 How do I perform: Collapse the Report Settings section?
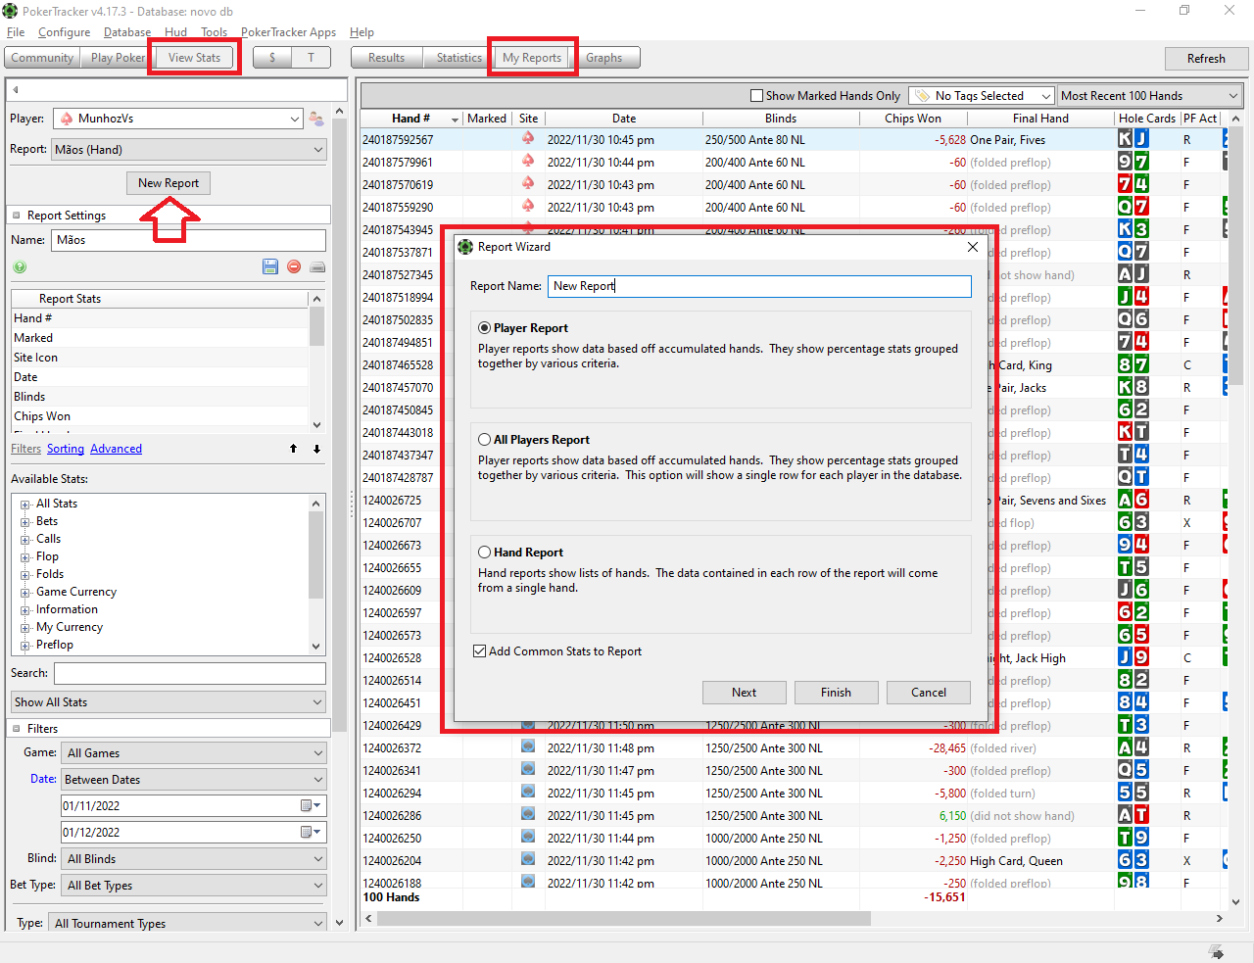[16, 216]
